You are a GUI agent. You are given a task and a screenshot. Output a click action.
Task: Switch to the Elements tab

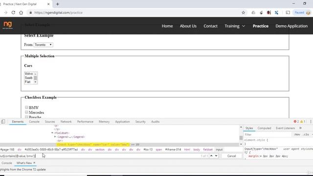[18, 122]
